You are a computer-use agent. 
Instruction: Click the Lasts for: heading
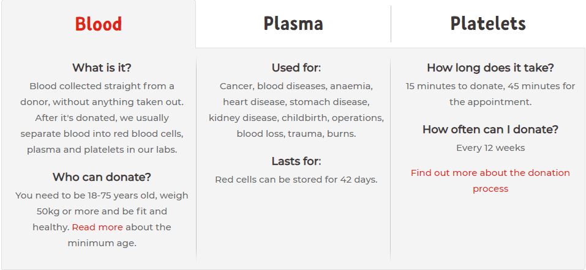coord(296,161)
